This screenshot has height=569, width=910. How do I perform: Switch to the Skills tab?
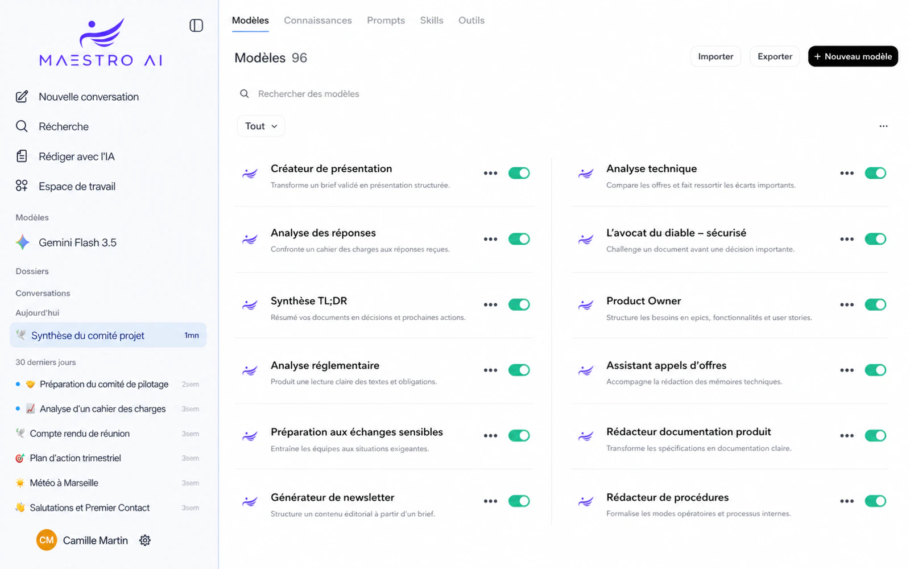pyautogui.click(x=432, y=20)
